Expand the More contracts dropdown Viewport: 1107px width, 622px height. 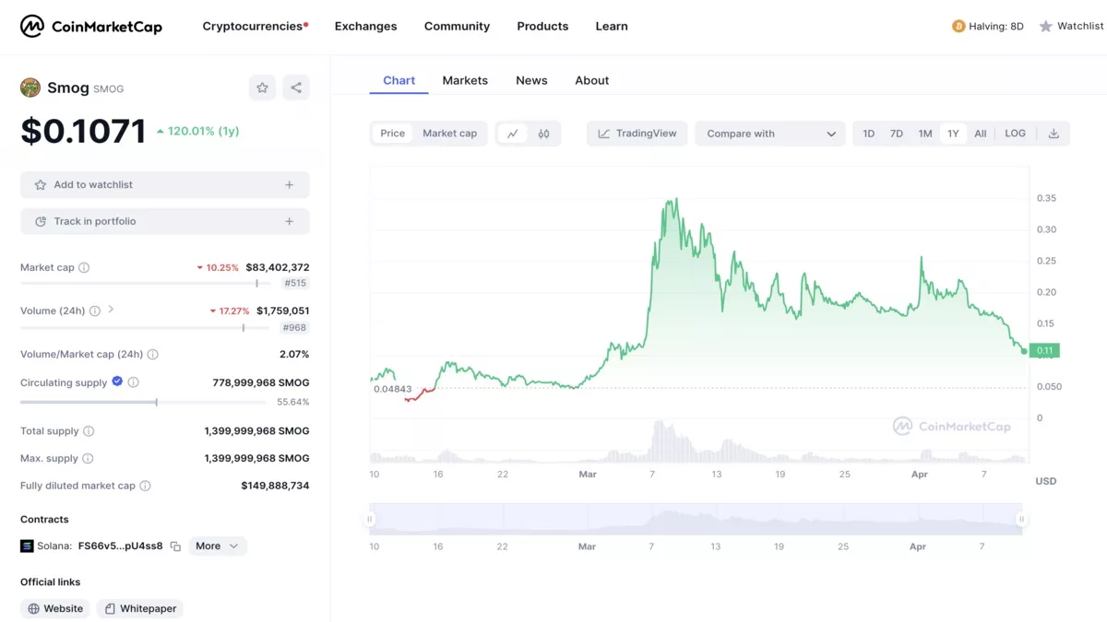[x=218, y=546]
